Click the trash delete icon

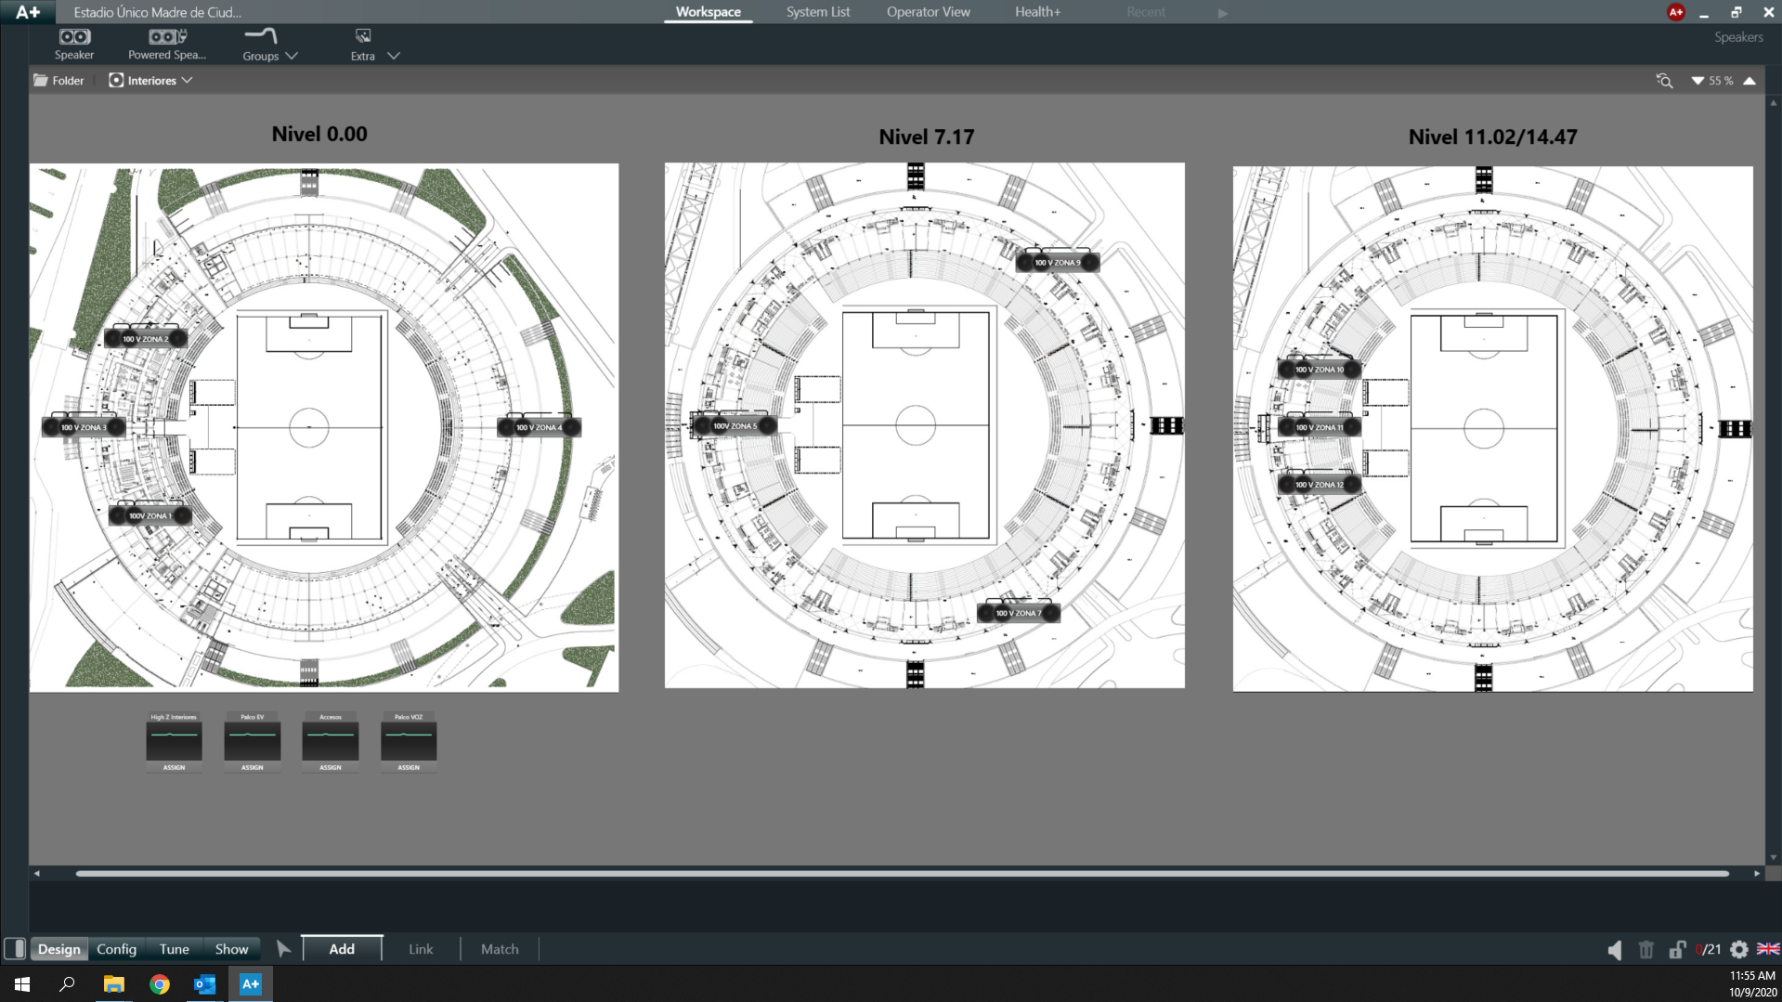(1646, 949)
